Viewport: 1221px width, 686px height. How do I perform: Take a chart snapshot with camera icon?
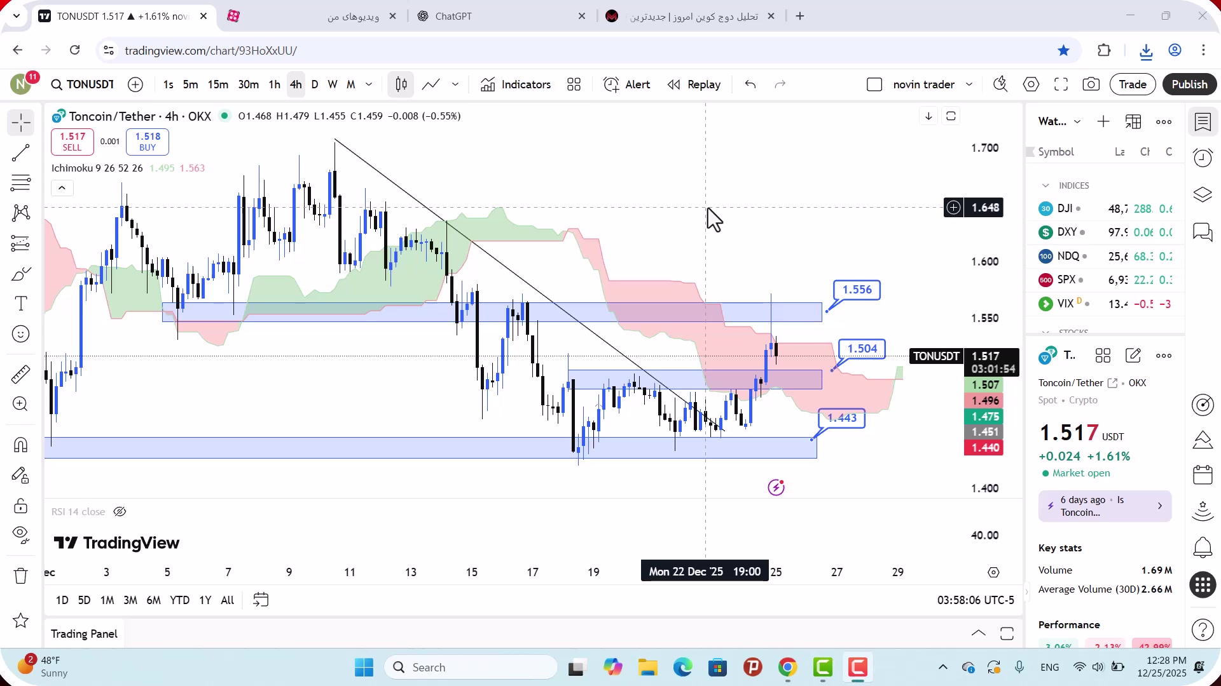pyautogui.click(x=1091, y=84)
